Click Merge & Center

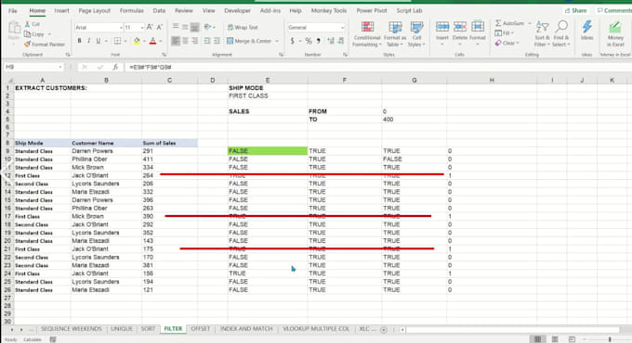249,41
